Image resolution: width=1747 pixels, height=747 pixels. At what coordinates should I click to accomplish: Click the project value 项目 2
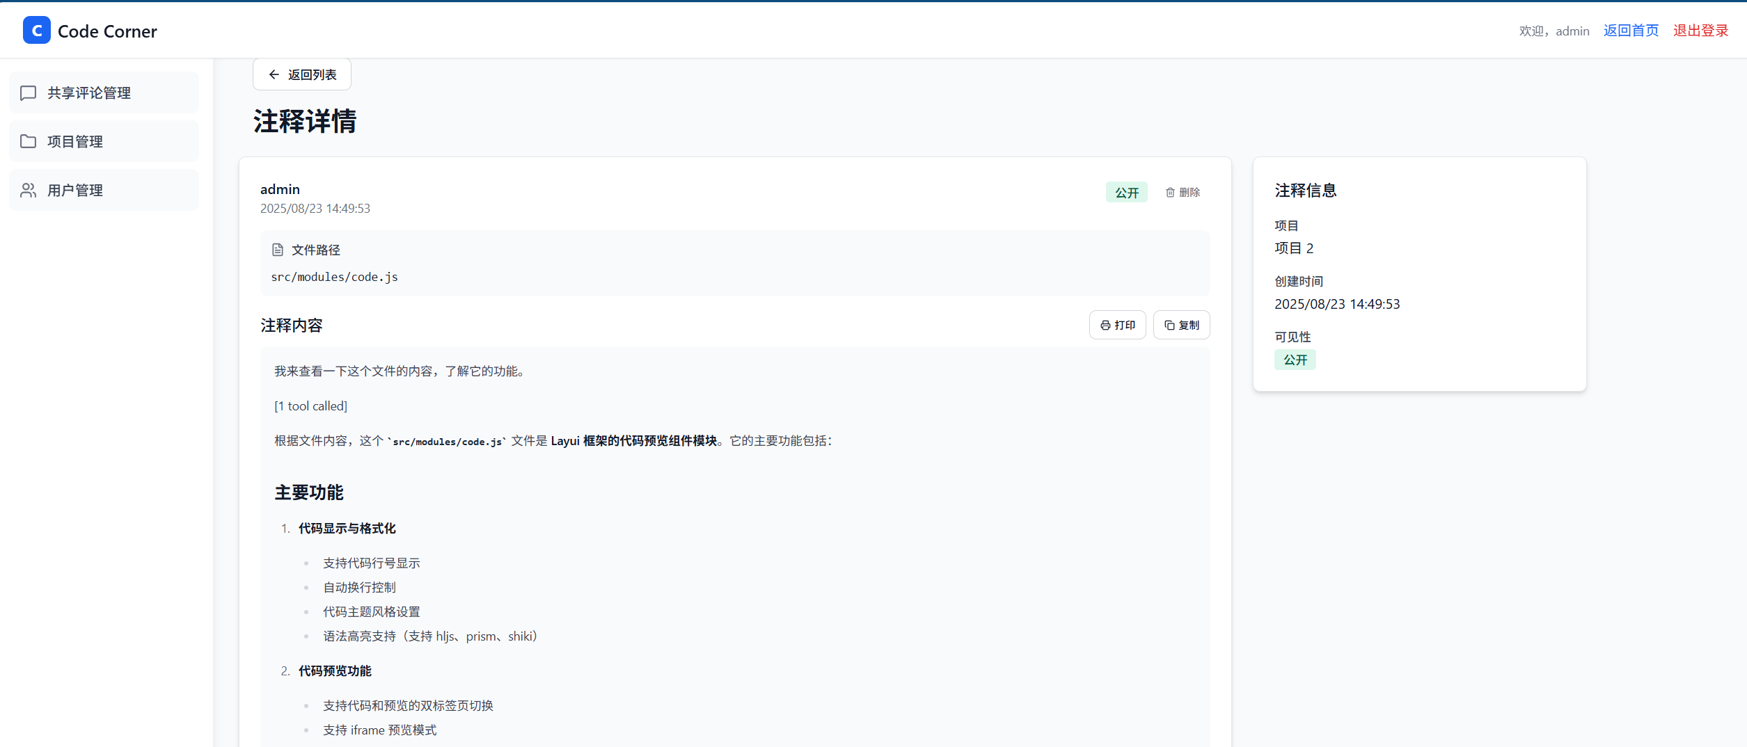(x=1294, y=248)
